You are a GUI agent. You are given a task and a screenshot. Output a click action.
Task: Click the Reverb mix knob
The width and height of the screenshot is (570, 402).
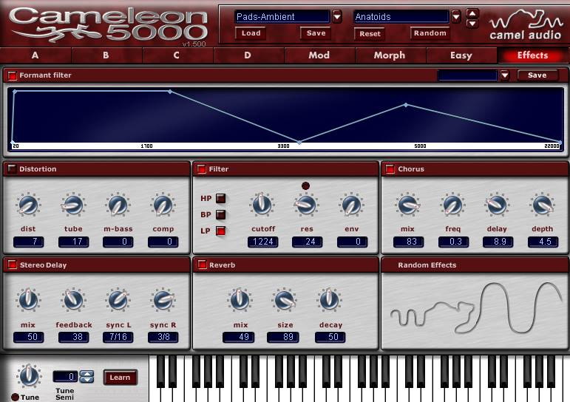(x=240, y=300)
